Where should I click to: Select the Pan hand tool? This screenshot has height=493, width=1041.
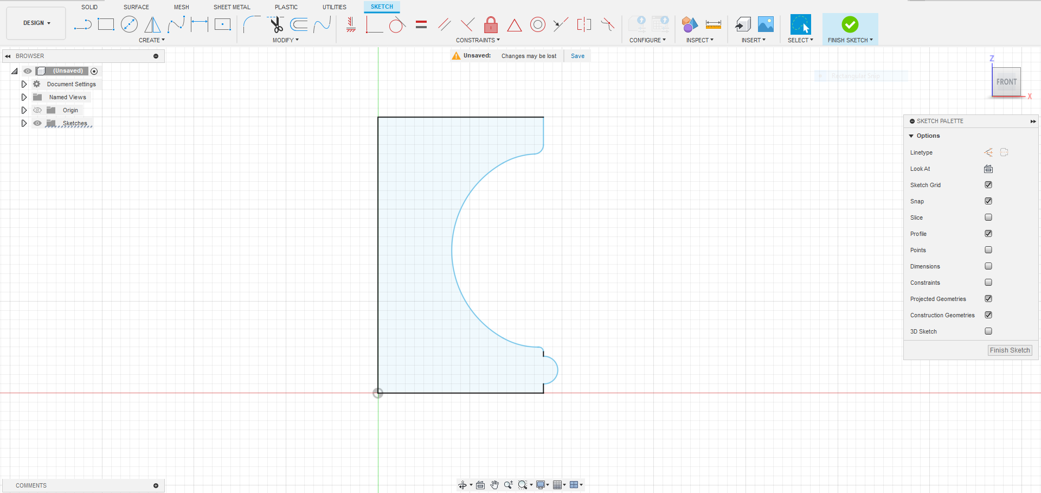click(x=494, y=485)
